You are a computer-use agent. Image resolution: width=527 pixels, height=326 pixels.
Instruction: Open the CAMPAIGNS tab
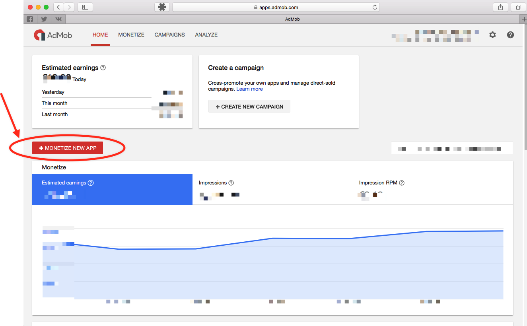pos(170,35)
